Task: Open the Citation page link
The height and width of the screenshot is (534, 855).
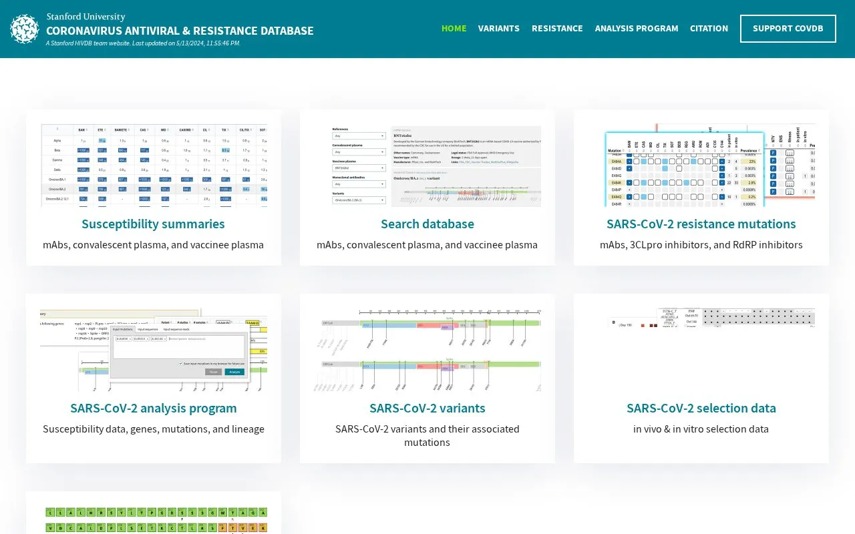Action: point(709,29)
